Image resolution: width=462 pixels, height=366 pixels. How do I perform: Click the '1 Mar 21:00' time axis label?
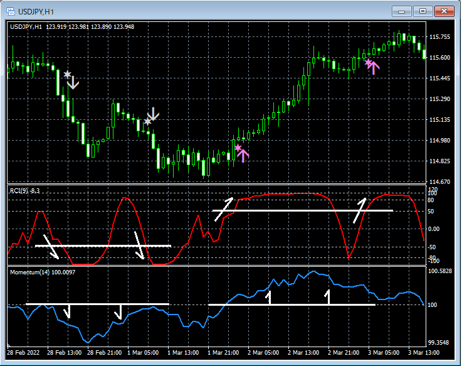(223, 353)
